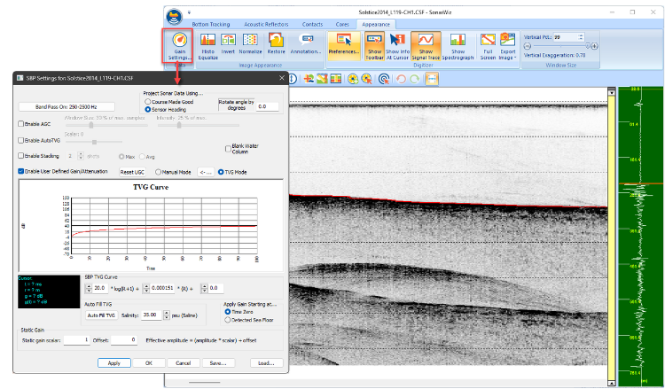The width and height of the screenshot is (665, 389).
Task: Click the AutoTVG Scalar slider thumb
Action: coord(95,142)
